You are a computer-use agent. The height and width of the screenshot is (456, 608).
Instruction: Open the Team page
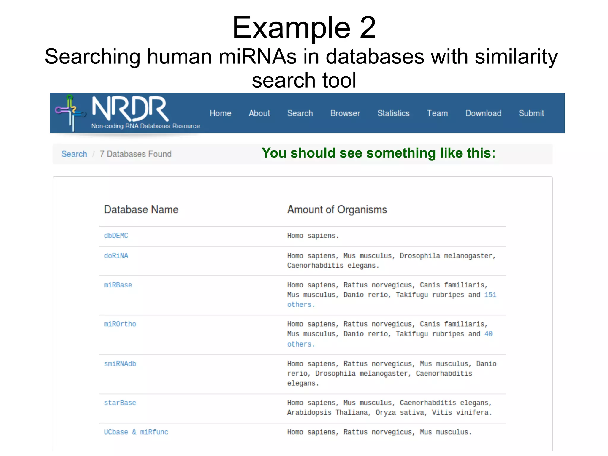pos(437,113)
